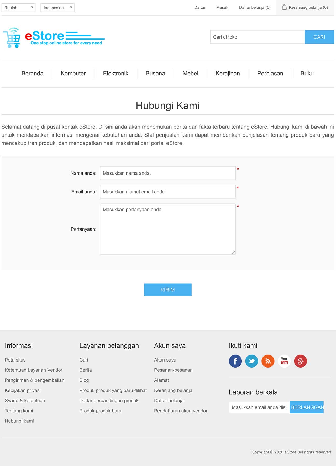Click the Google Plus icon

coord(300,361)
